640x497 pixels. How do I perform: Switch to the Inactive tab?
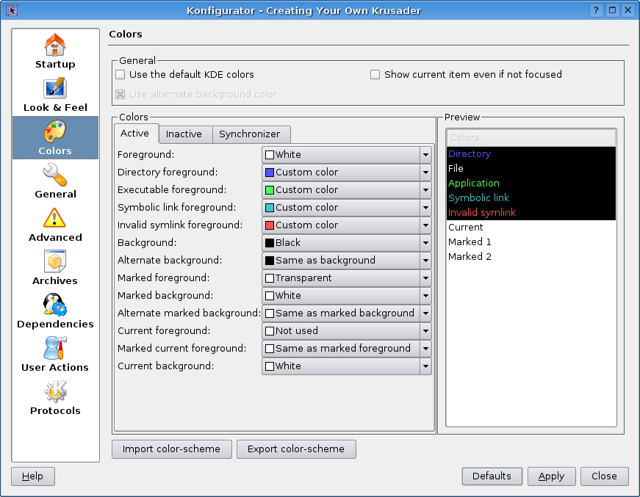pos(185,134)
